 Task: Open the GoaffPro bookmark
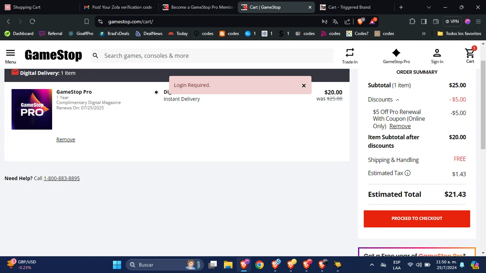click(x=81, y=33)
